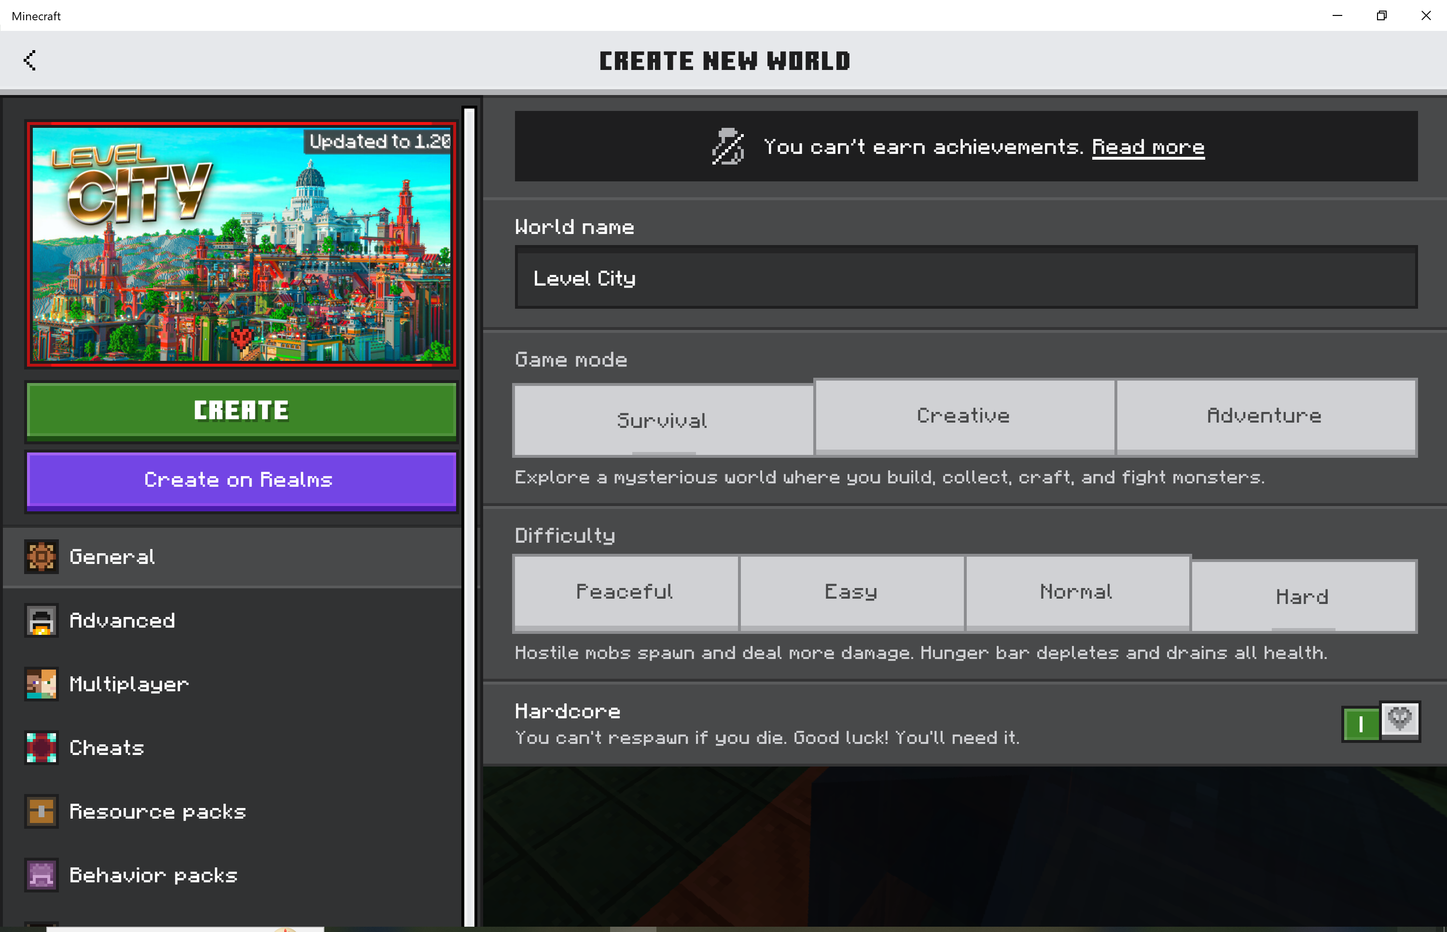The width and height of the screenshot is (1447, 932).
Task: Click the General gear icon
Action: [41, 556]
